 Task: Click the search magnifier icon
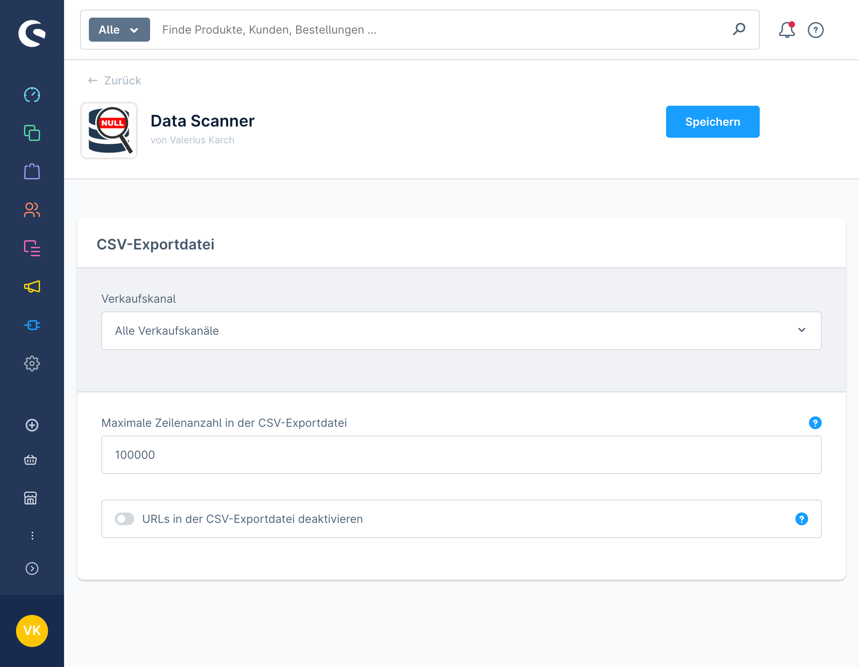(x=739, y=30)
